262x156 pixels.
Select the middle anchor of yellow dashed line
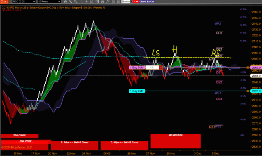187,57
